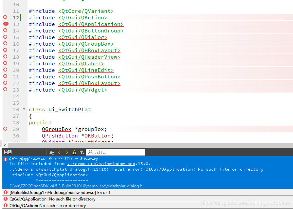Click the editor's left scroll arrow
This screenshot has height=209, width=293.
coord(5,145)
